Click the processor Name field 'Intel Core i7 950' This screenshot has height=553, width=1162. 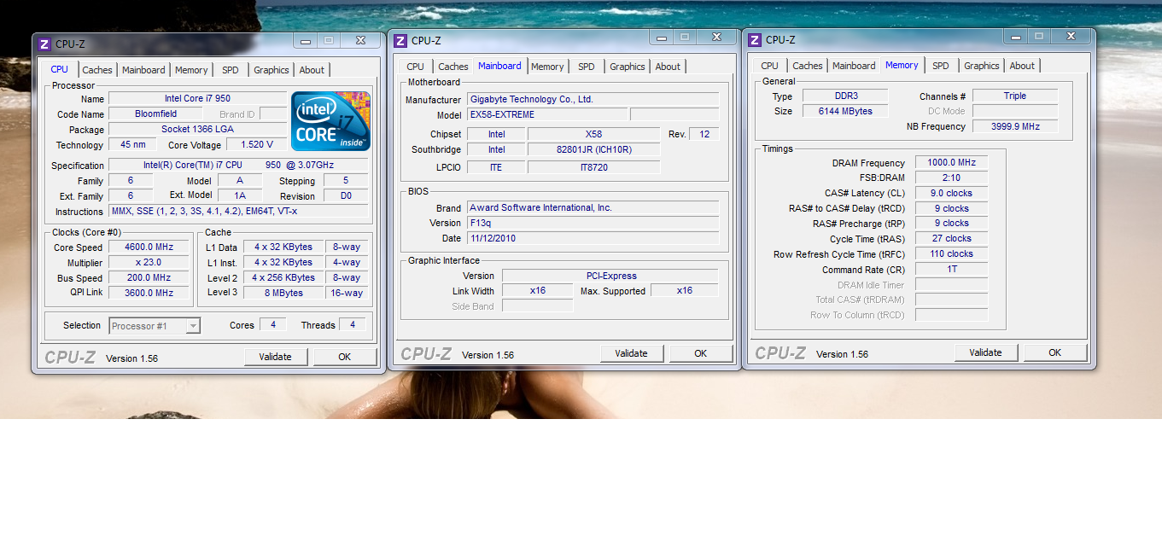click(197, 99)
